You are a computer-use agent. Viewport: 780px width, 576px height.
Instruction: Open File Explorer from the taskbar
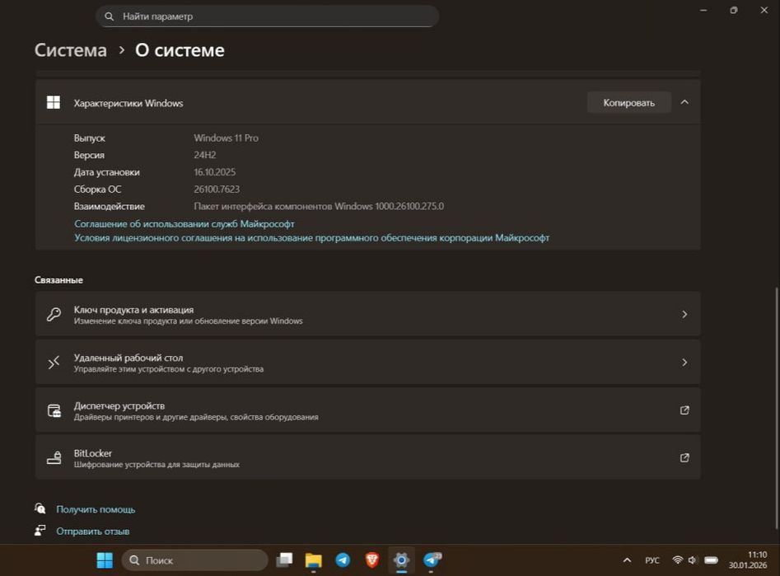313,560
